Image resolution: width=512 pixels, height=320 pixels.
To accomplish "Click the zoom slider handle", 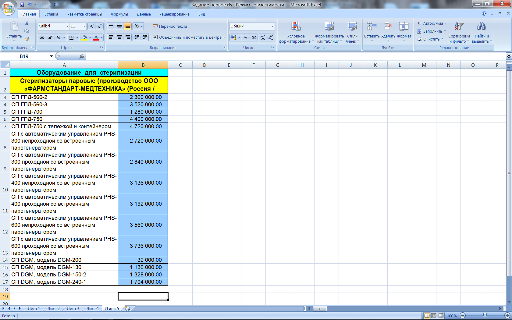I will 485,315.
